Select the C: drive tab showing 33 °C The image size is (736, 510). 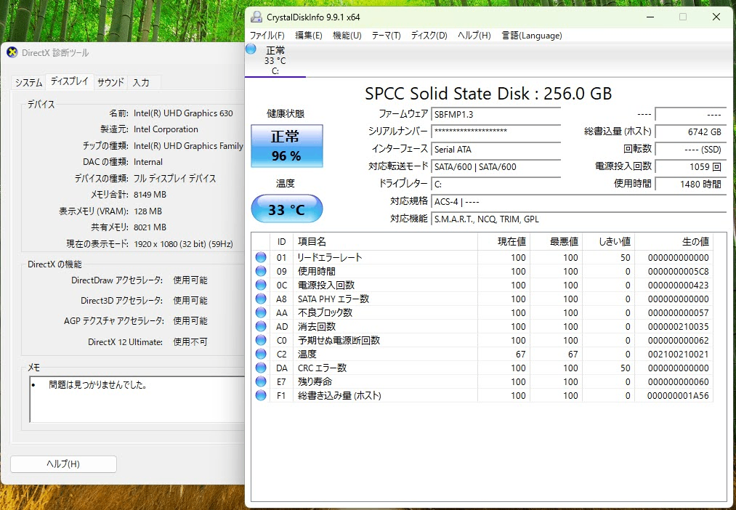tap(275, 60)
